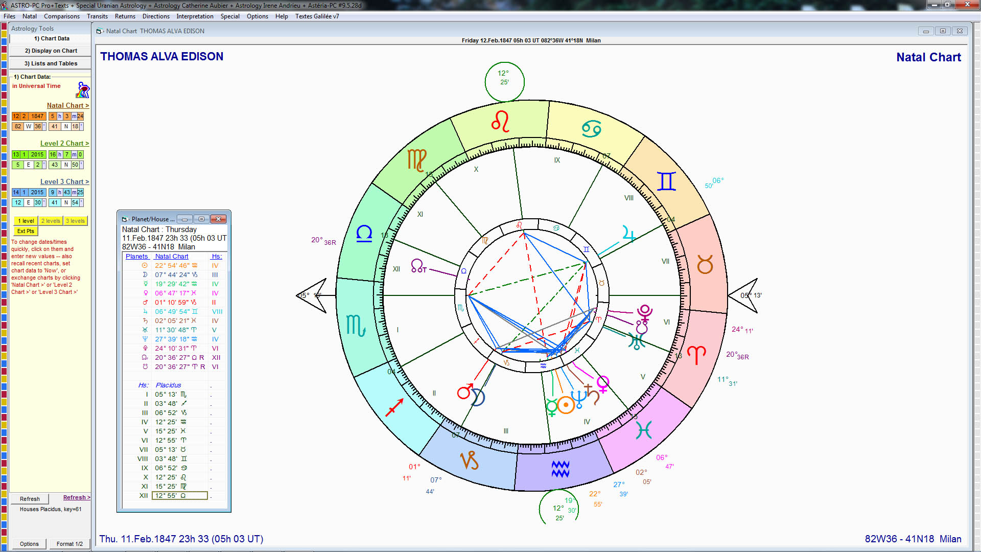The height and width of the screenshot is (552, 981).
Task: Click the Sun symbol in fourth house
Action: click(x=566, y=405)
